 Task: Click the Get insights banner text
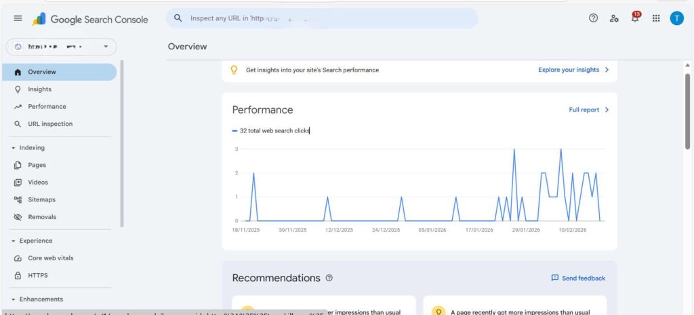point(312,70)
